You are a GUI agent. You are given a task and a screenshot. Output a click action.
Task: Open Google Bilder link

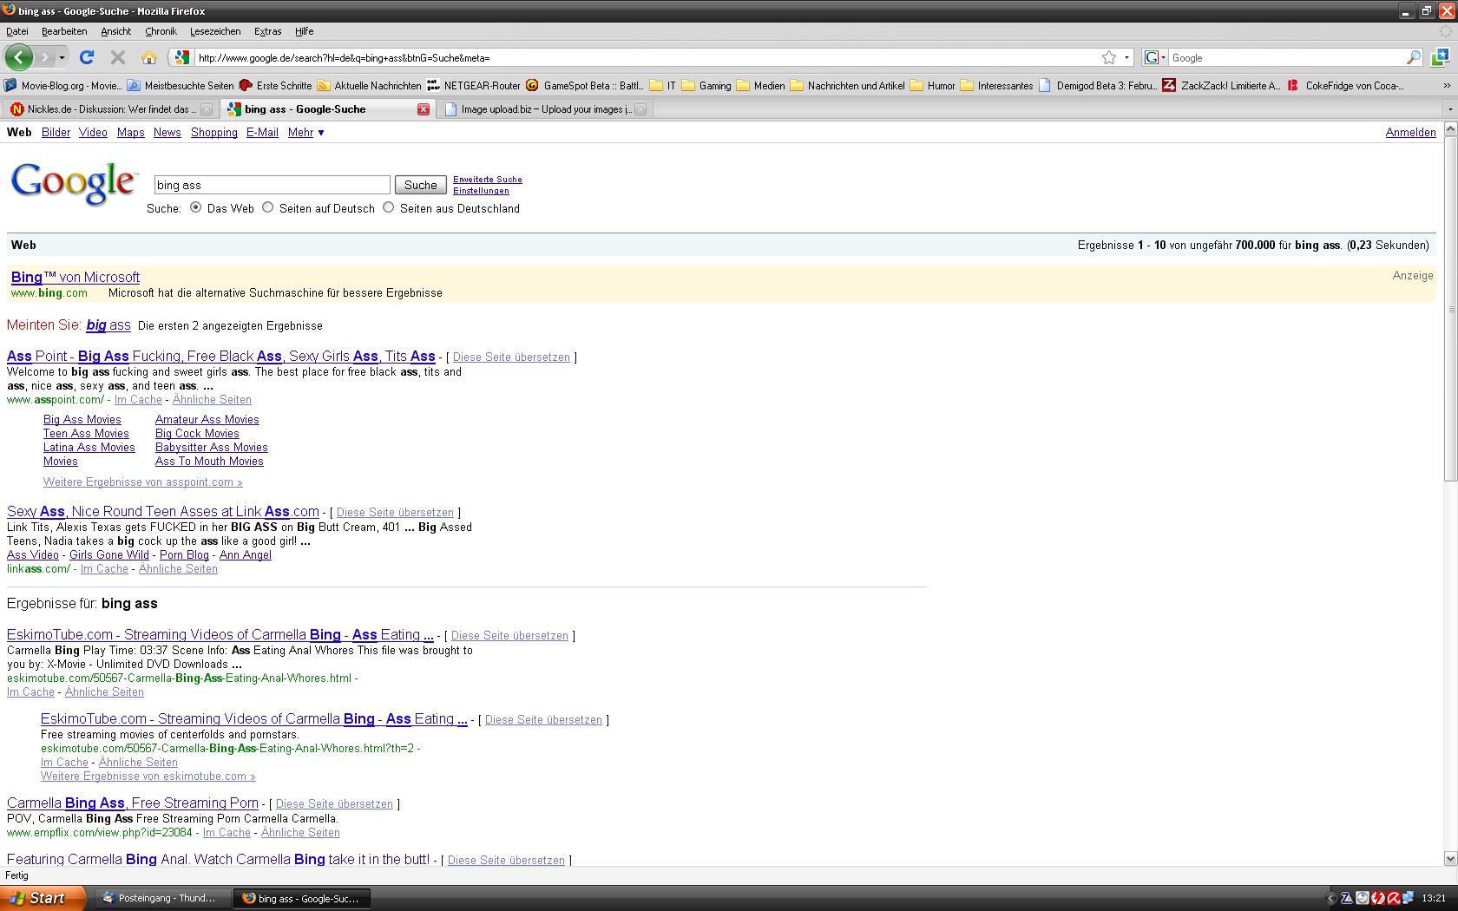[56, 133]
